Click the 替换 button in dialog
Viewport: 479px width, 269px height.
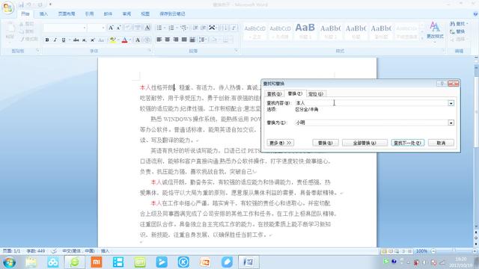point(326,143)
